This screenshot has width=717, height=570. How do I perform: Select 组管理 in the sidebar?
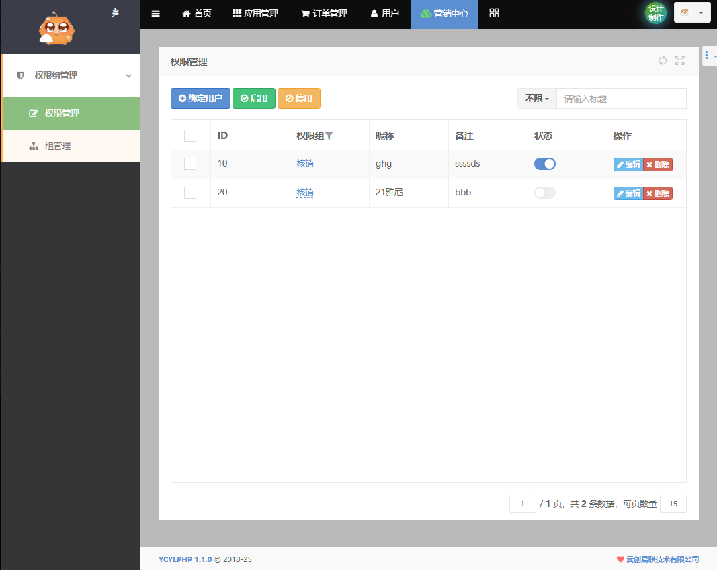pos(58,146)
